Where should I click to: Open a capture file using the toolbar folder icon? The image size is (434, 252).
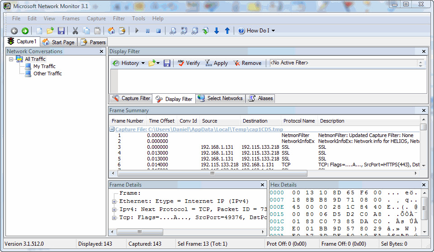(50, 31)
